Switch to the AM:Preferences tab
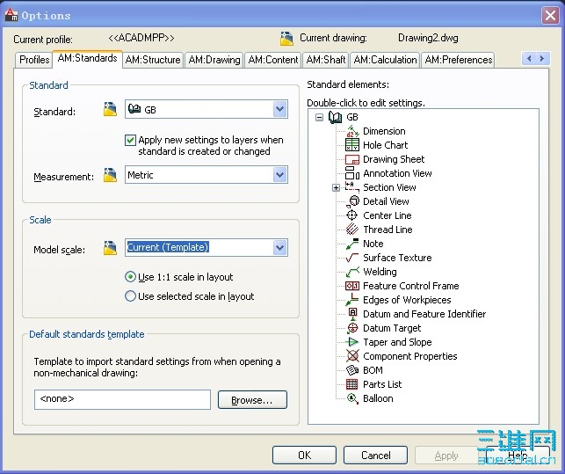 [x=459, y=60]
